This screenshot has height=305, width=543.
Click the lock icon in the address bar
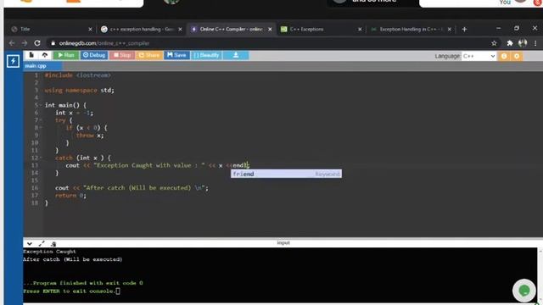coord(53,43)
